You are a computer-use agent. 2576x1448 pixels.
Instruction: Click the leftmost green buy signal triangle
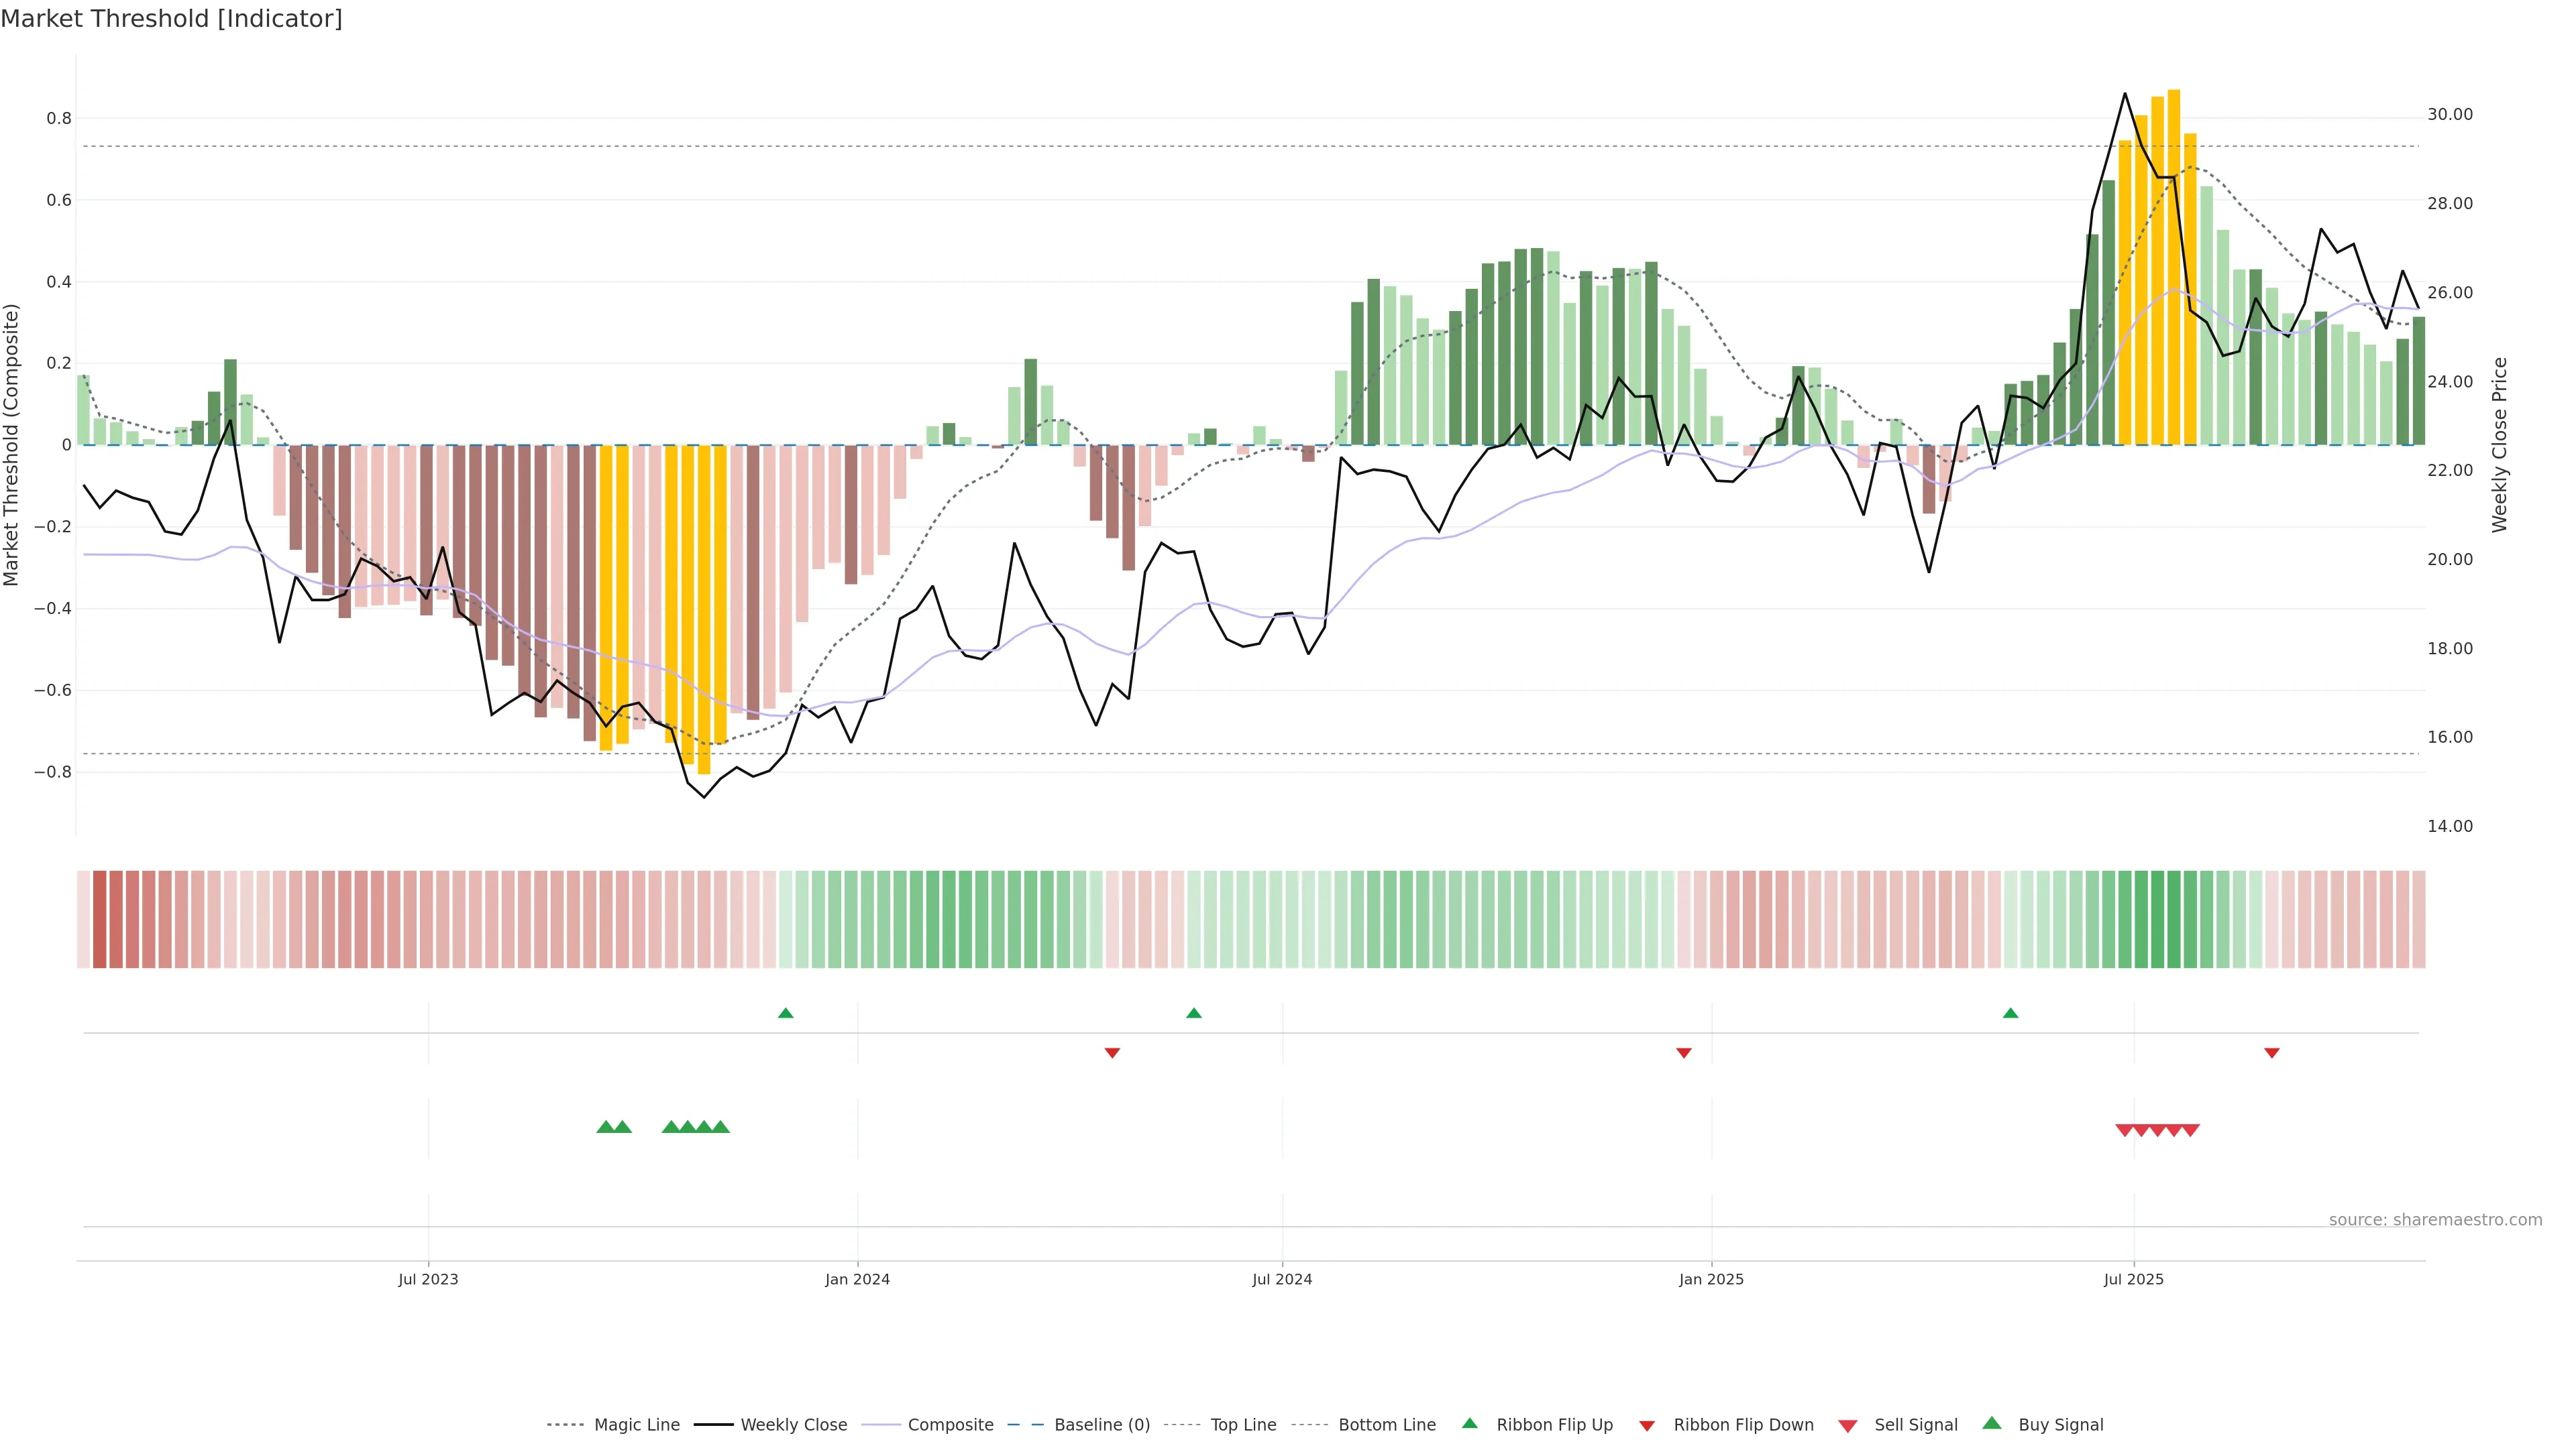[605, 1127]
